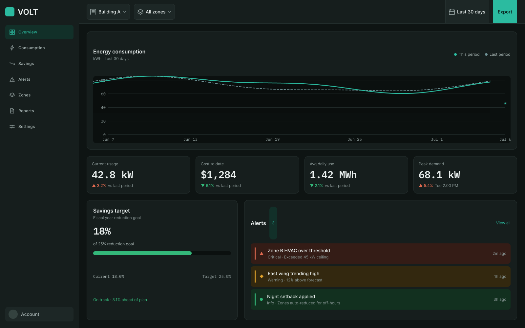525x328 pixels.
Task: Click the warning diamond icon on East wing alert
Action: (262, 277)
